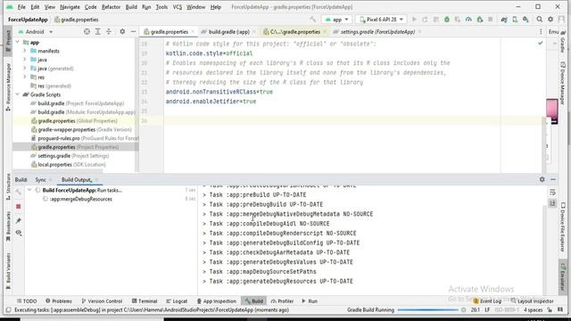
Task: Open IDE settings gear in main toolbar
Action: [550, 20]
